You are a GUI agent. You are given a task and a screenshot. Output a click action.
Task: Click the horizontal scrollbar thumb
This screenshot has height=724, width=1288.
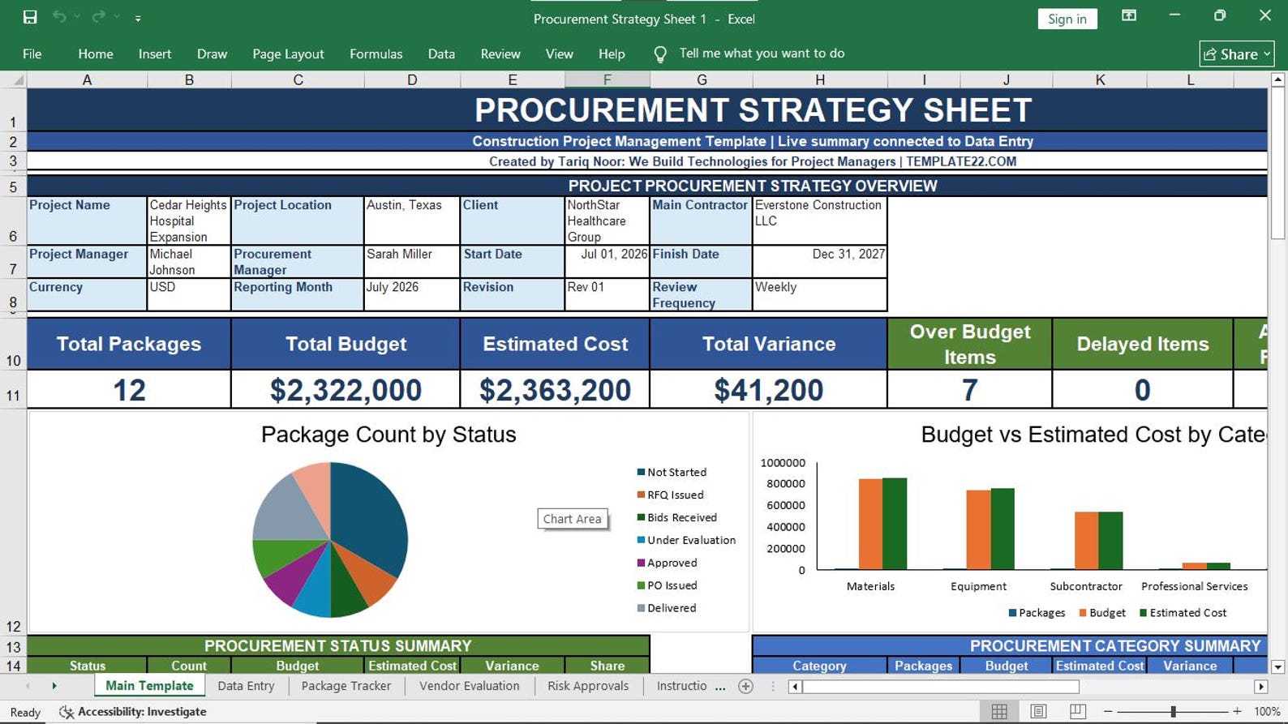tap(941, 687)
